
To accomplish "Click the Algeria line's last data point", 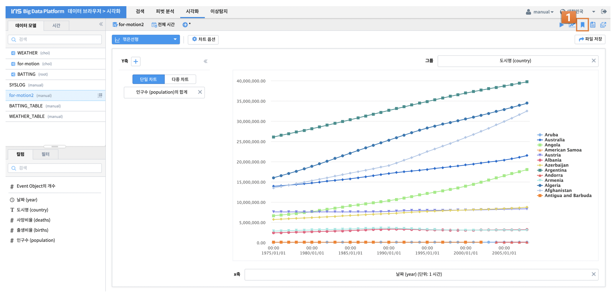I will tap(527, 103).
